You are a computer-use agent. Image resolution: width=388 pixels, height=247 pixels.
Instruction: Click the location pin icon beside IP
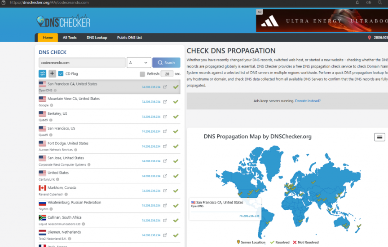(369, 38)
